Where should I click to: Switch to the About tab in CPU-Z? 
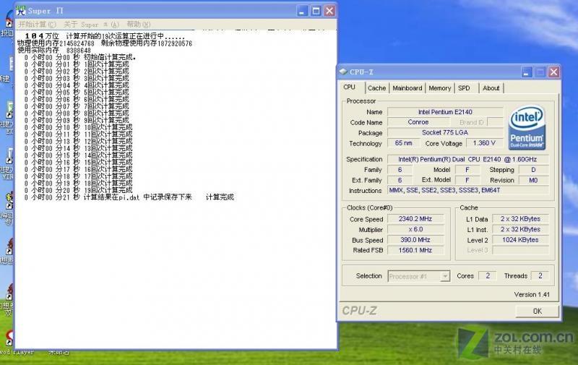[x=491, y=88]
